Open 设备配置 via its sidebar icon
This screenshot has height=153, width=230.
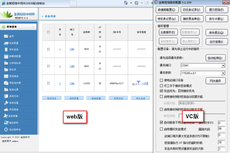click(x=6, y=43)
